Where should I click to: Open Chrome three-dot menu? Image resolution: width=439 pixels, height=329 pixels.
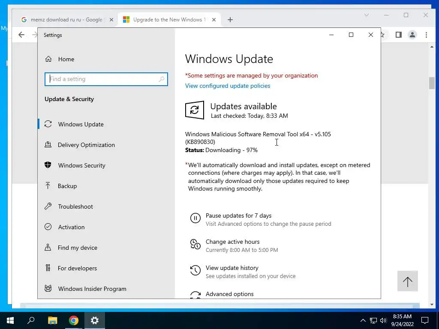click(426, 35)
